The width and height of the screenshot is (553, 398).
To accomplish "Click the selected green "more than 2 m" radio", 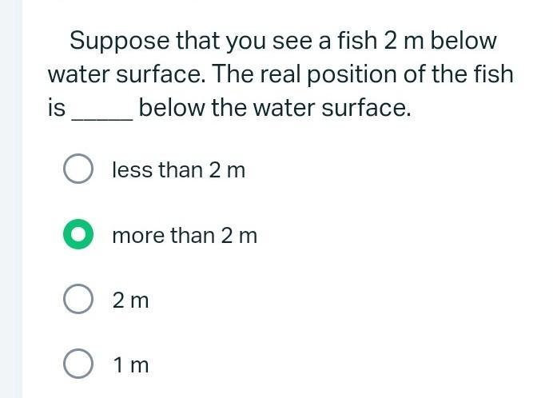I will coord(78,236).
